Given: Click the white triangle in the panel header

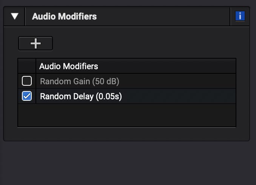Looking at the screenshot, I should (x=15, y=17).
